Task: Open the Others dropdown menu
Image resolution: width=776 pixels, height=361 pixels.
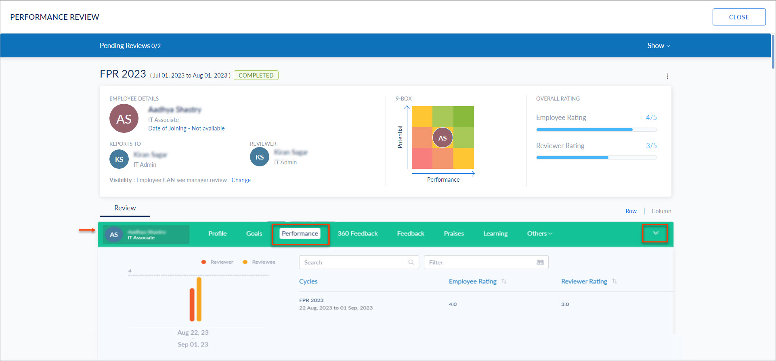Action: click(540, 233)
